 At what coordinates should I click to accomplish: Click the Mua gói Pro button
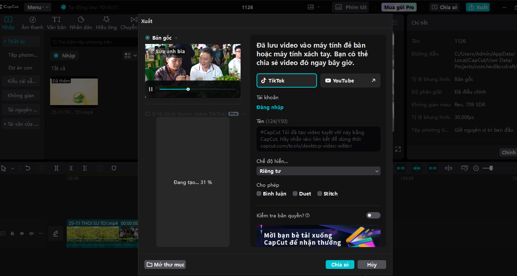click(399, 7)
